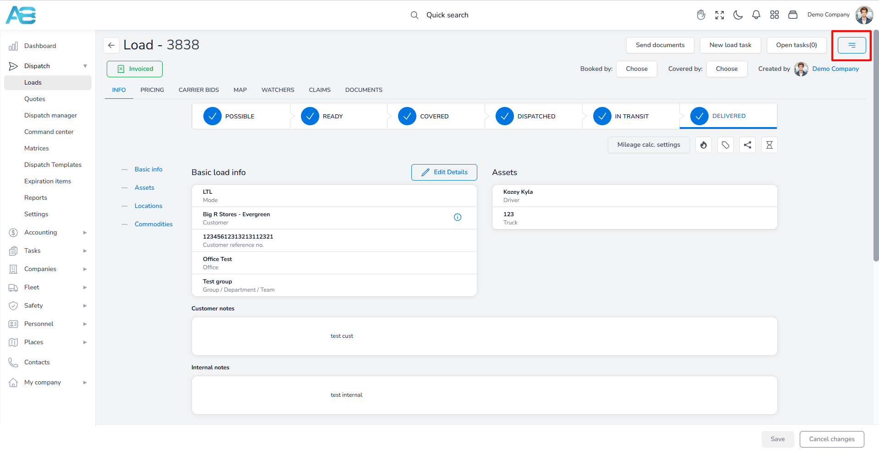
Task: Toggle fullscreen mode icon
Action: [x=719, y=15]
